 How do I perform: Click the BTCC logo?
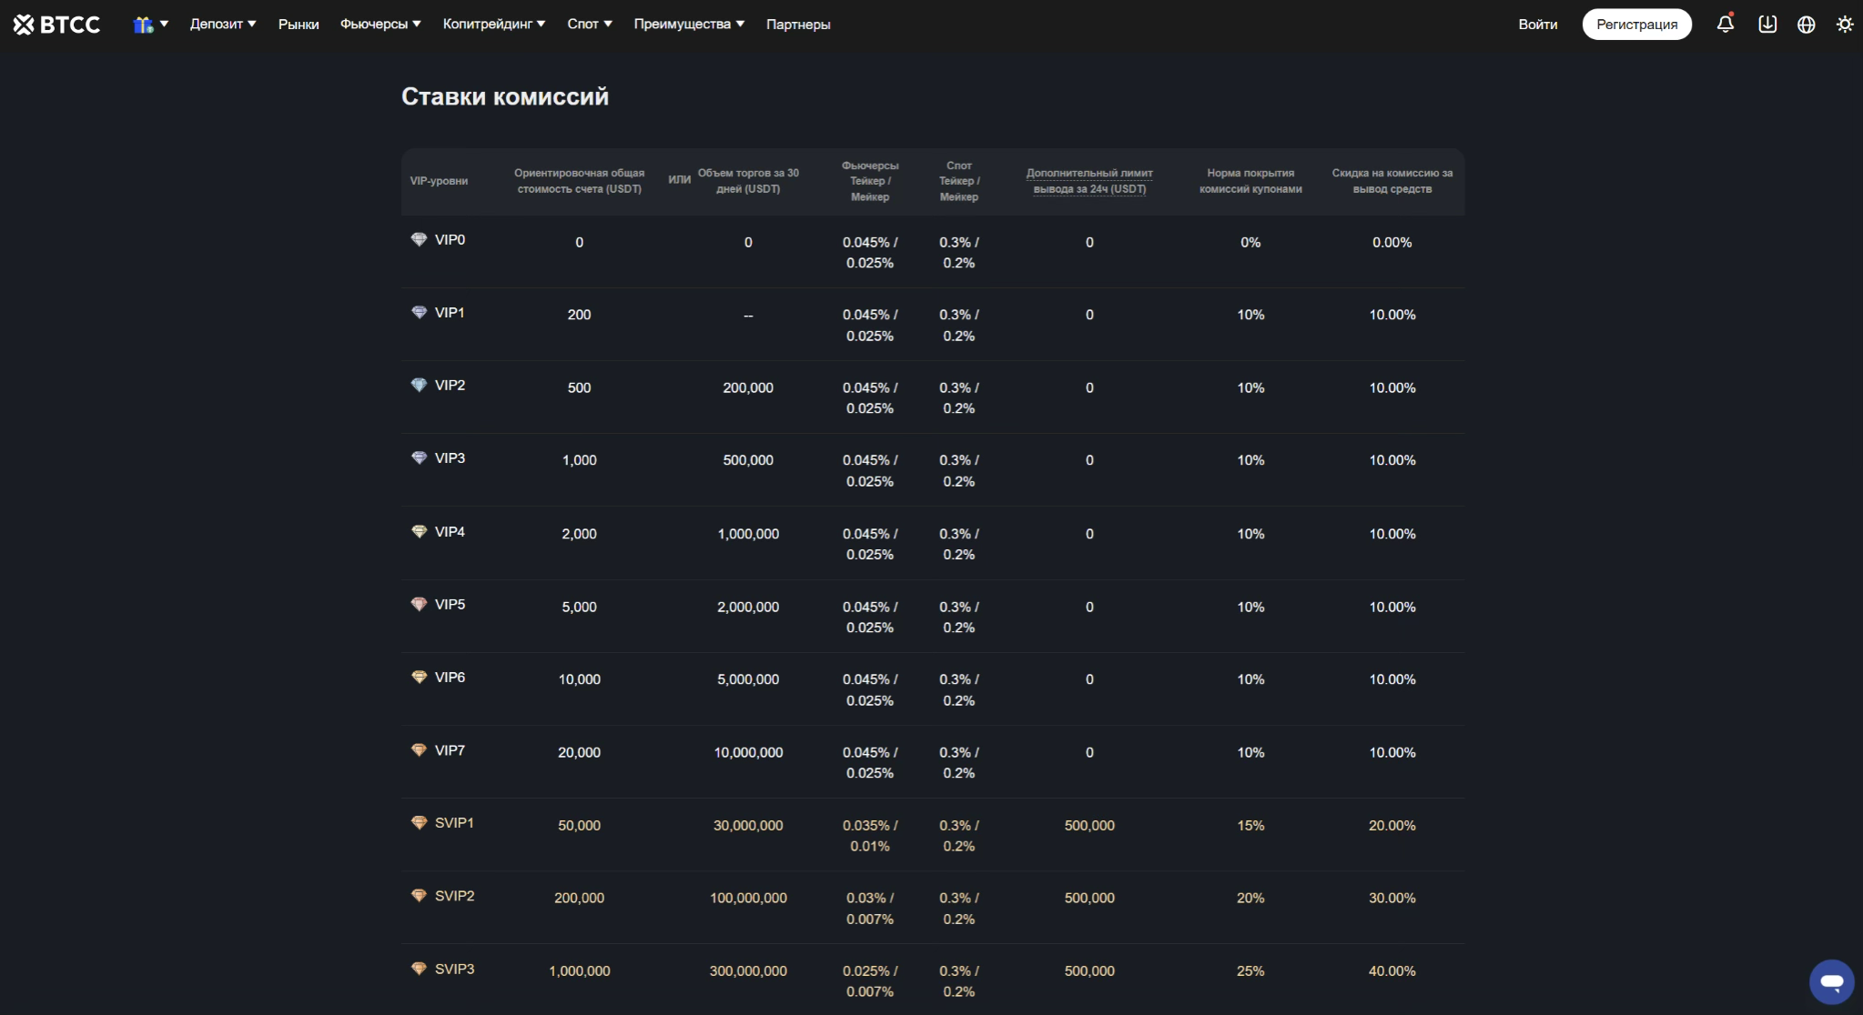coord(56,25)
